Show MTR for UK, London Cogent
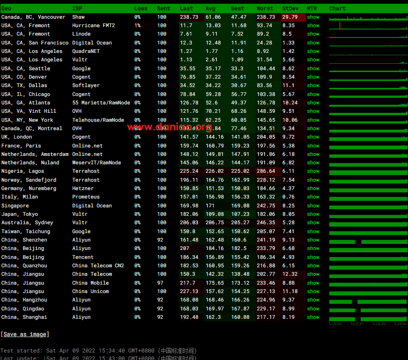The image size is (408, 360). click(x=313, y=137)
